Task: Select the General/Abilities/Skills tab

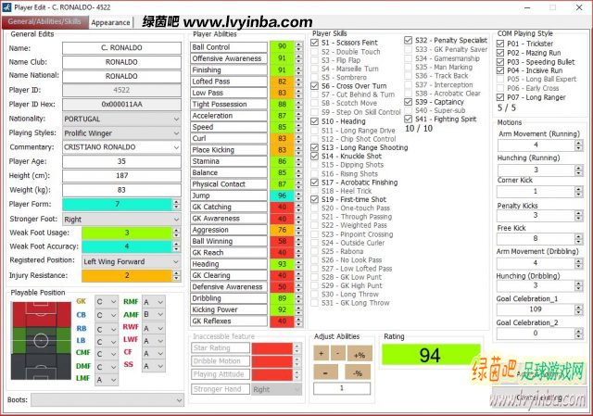Action: 44,22
